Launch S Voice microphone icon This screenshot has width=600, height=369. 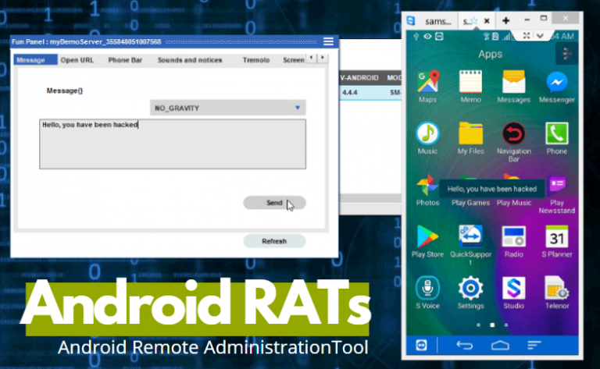pyautogui.click(x=427, y=288)
